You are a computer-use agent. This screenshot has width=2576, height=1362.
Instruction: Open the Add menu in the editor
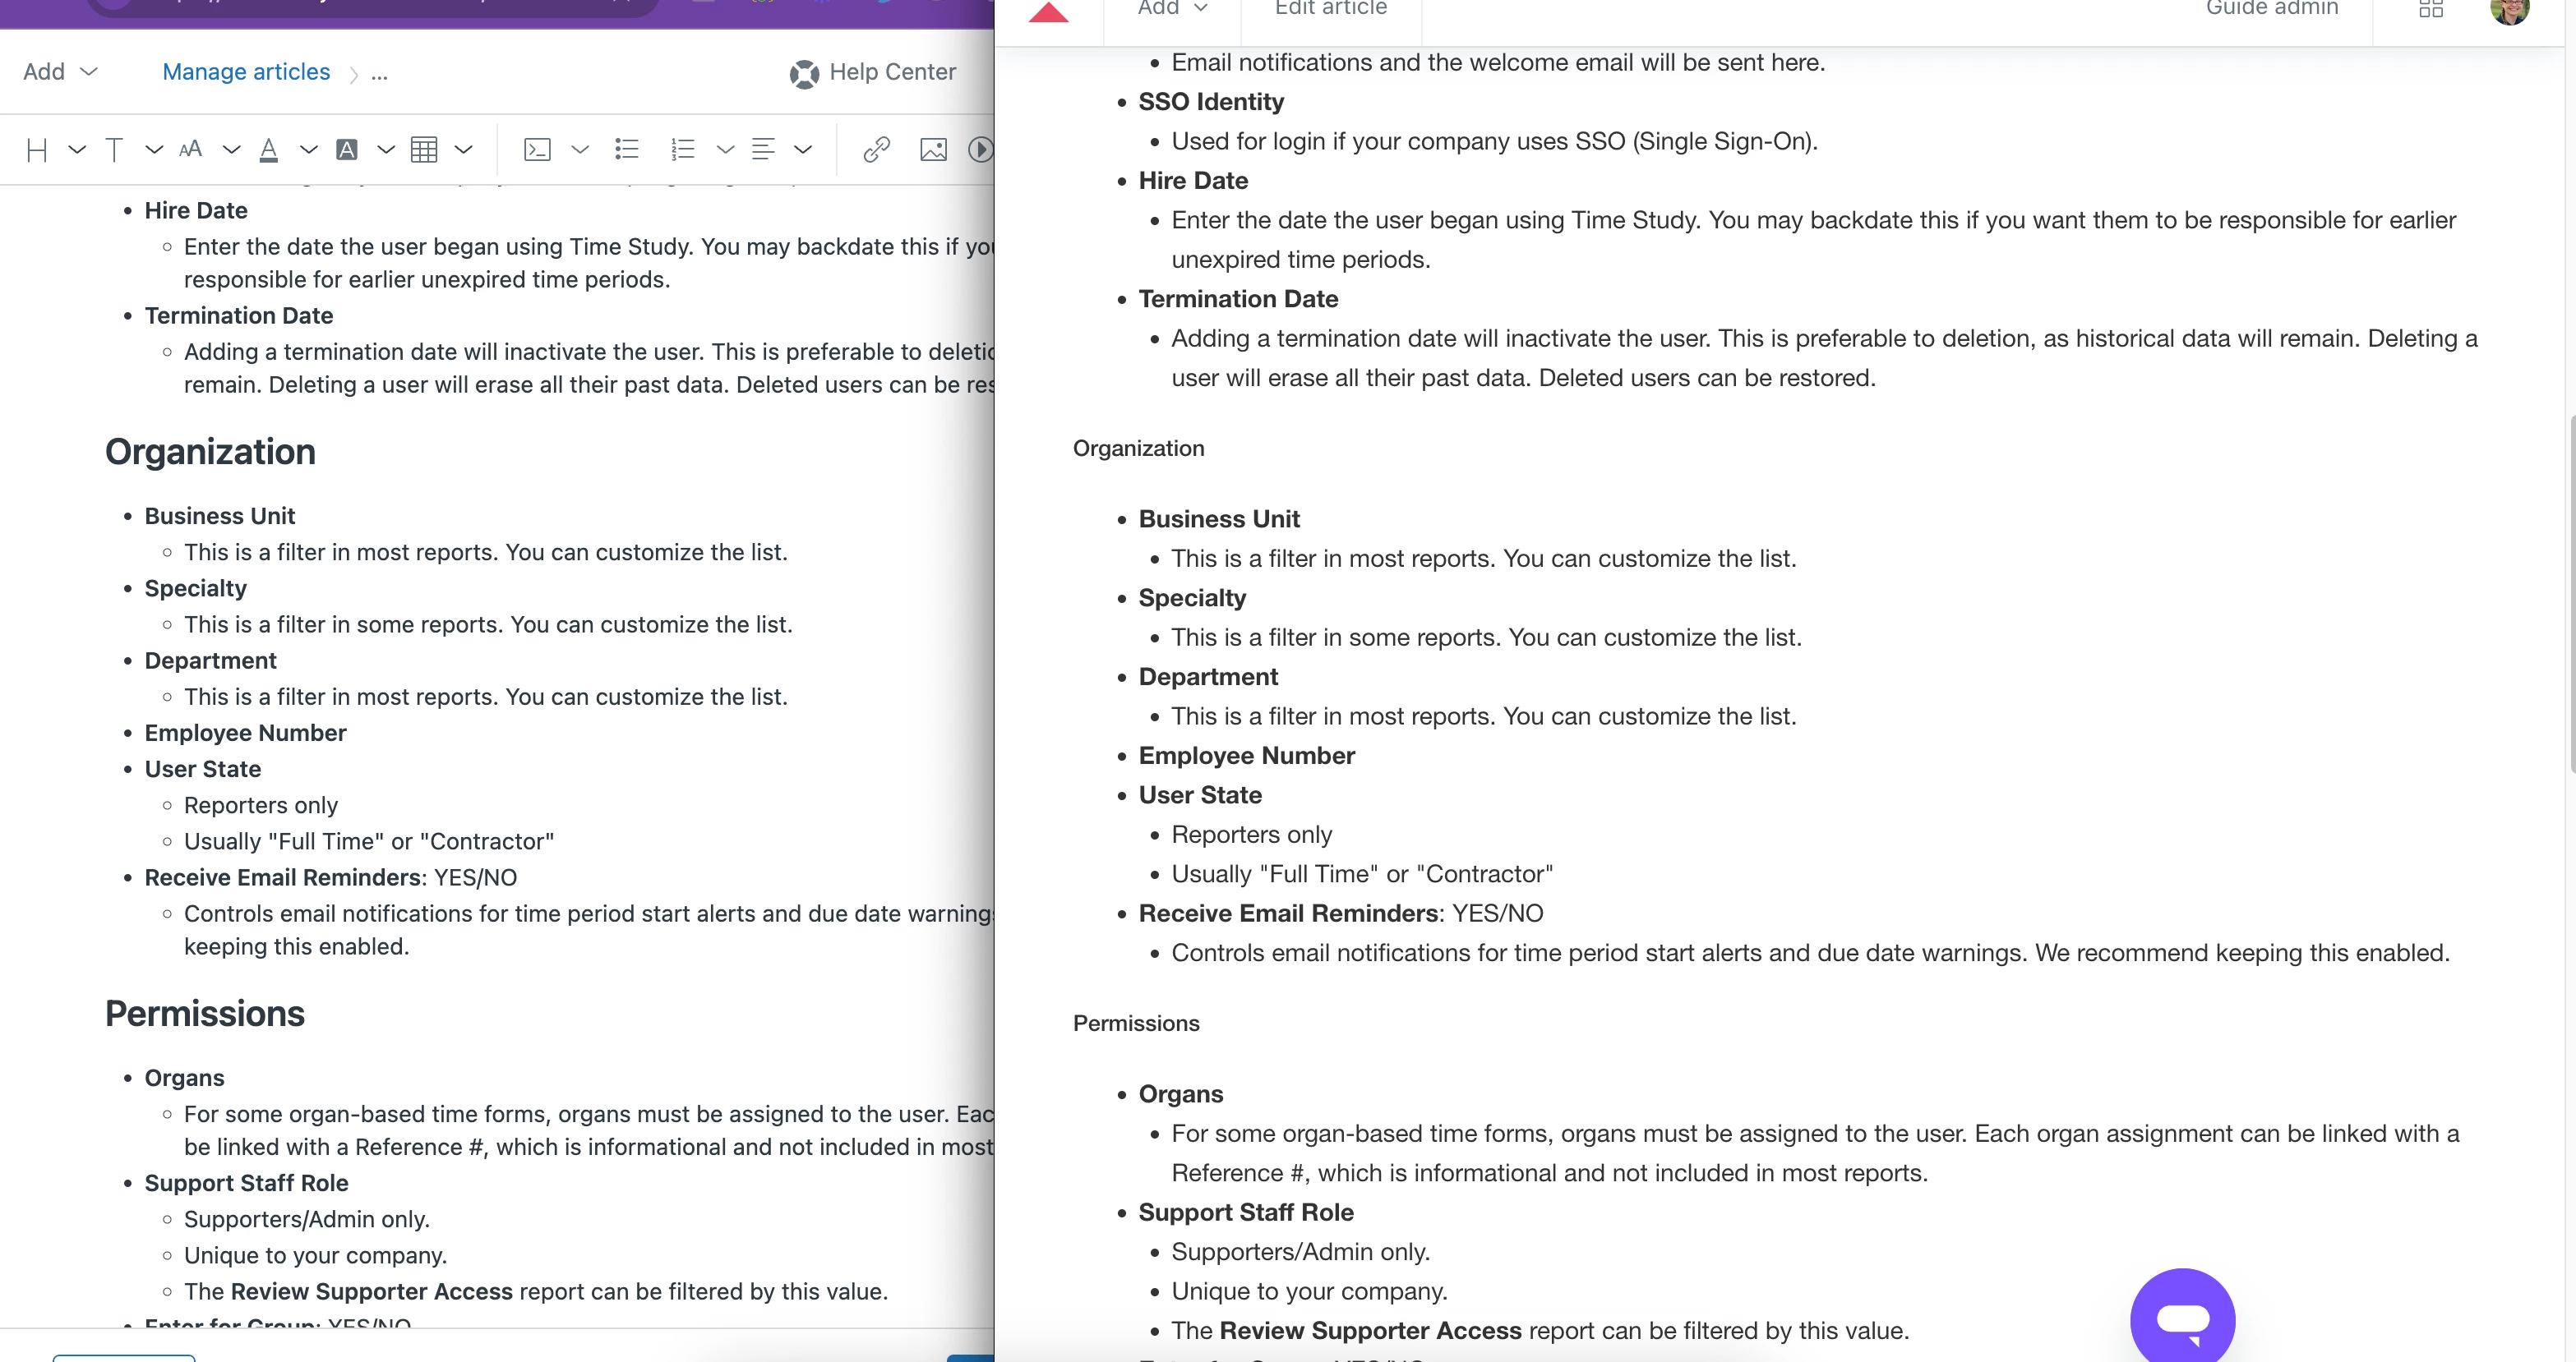(60, 72)
